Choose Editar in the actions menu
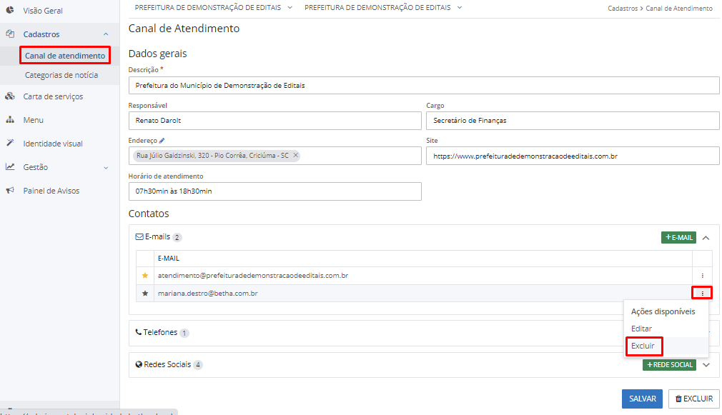 pyautogui.click(x=641, y=329)
